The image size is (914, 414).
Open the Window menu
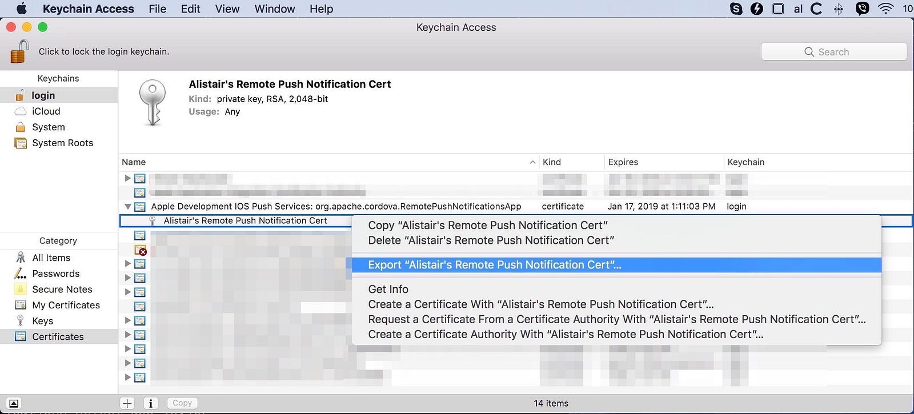tap(275, 9)
